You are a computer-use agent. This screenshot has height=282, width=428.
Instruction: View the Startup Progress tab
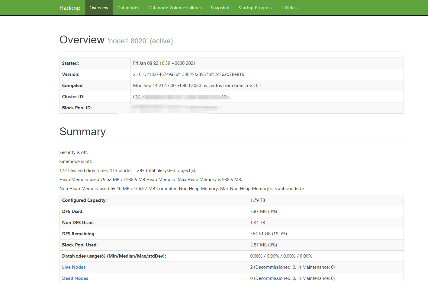[x=255, y=8]
